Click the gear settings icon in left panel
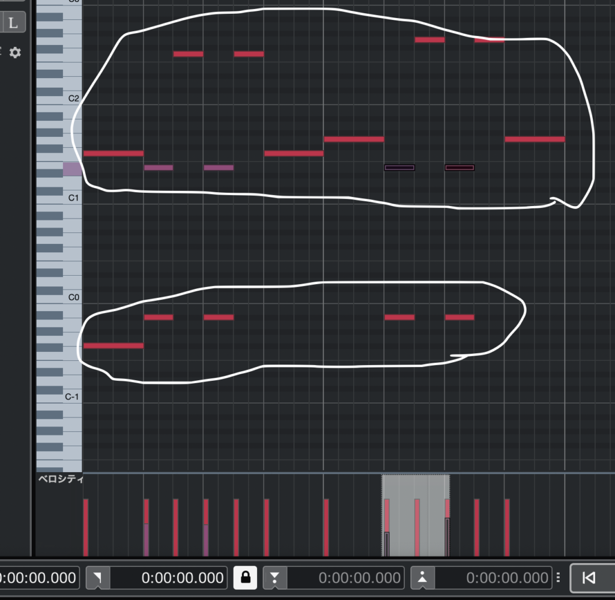The image size is (615, 600). point(14,53)
